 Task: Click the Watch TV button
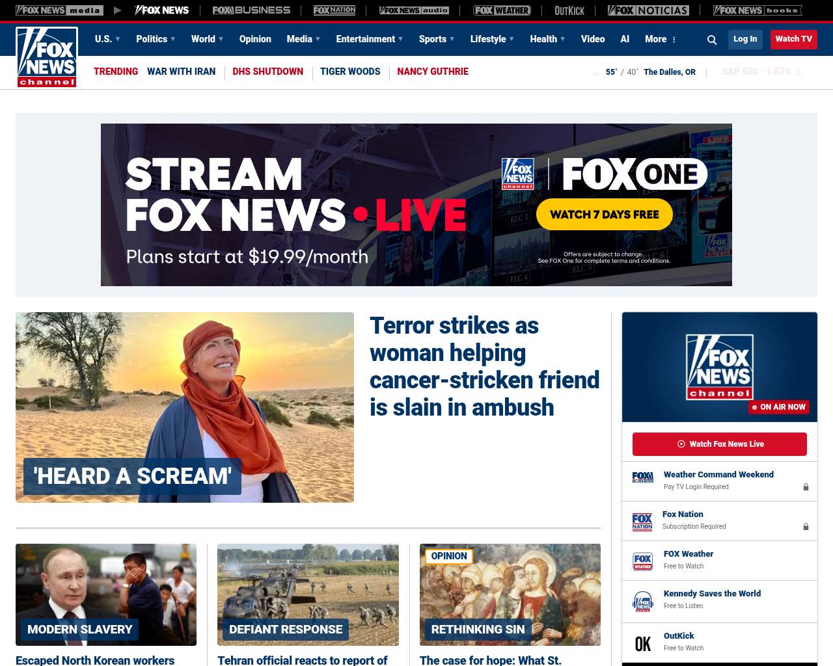[793, 39]
